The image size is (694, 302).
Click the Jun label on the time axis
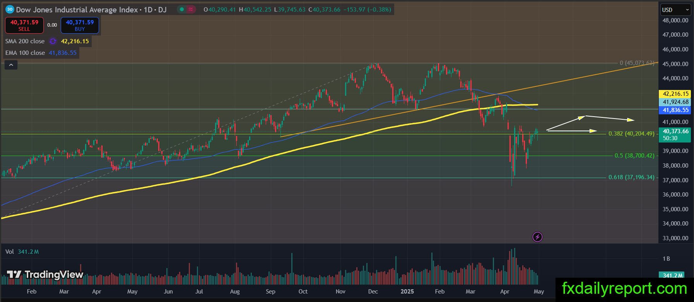coord(168,292)
